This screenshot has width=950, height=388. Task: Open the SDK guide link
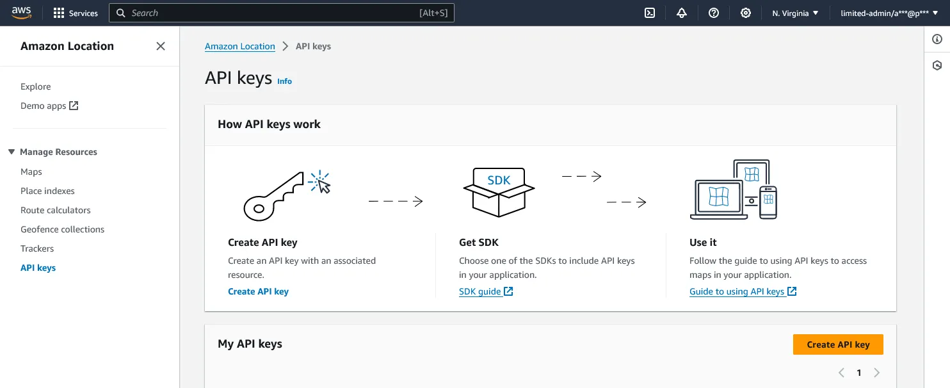pos(486,291)
